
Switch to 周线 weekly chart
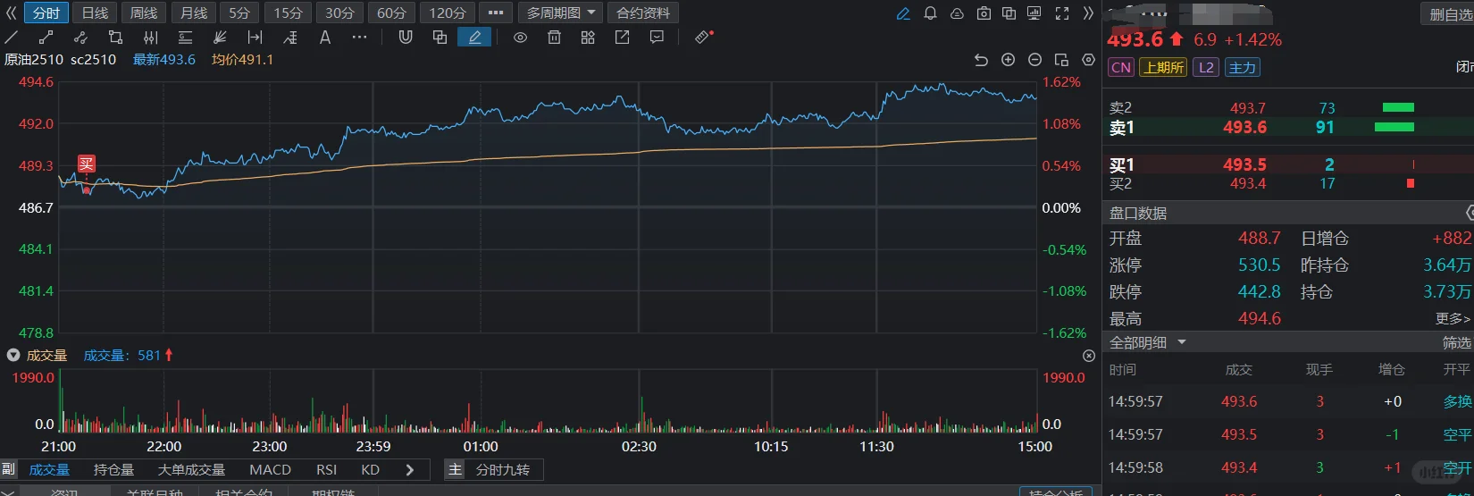coord(144,13)
